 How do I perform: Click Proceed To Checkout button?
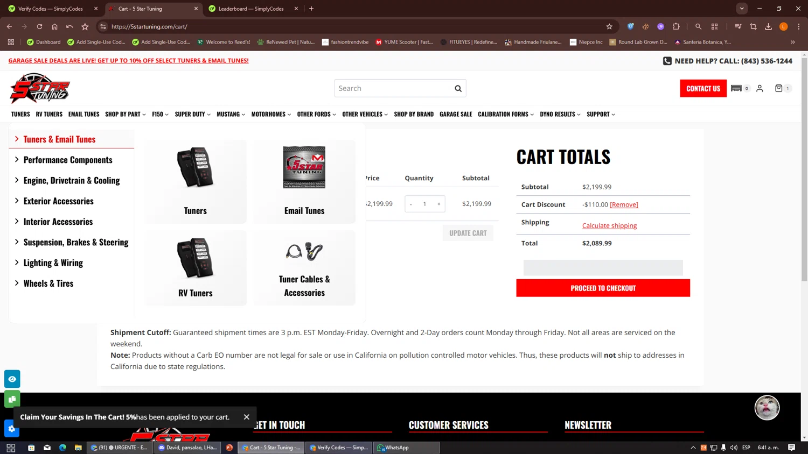[603, 288]
